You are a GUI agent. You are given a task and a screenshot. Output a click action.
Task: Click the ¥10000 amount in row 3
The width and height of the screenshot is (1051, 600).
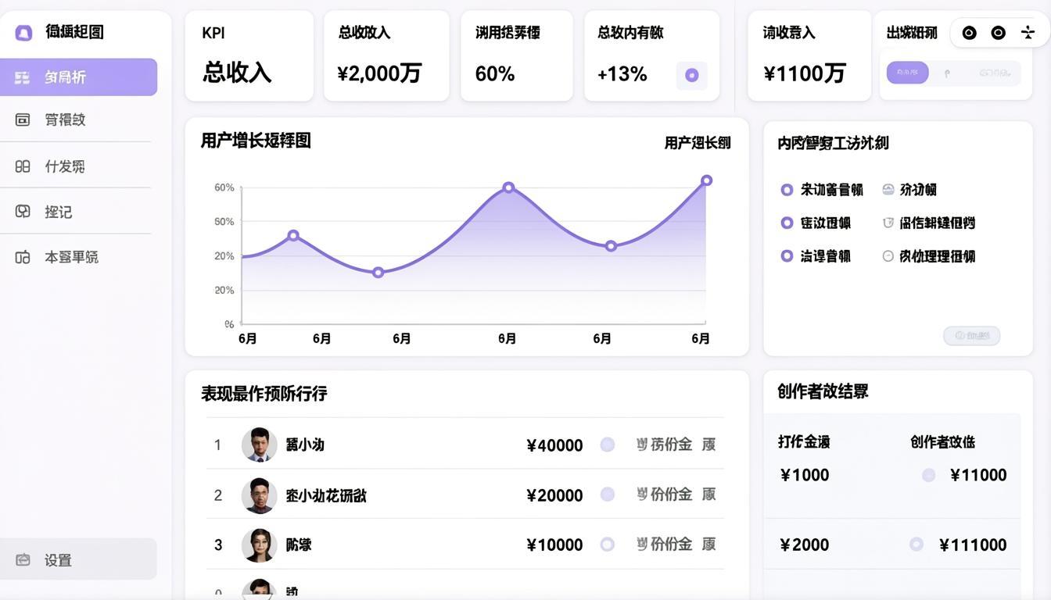click(x=554, y=545)
